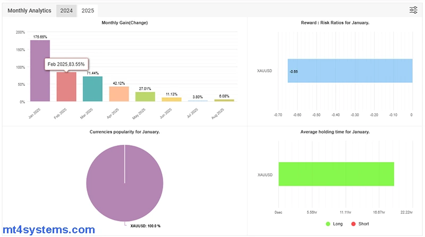Viewport: 425px width, 237px height.
Task: Click the green Long legend dot
Action: tap(328, 224)
